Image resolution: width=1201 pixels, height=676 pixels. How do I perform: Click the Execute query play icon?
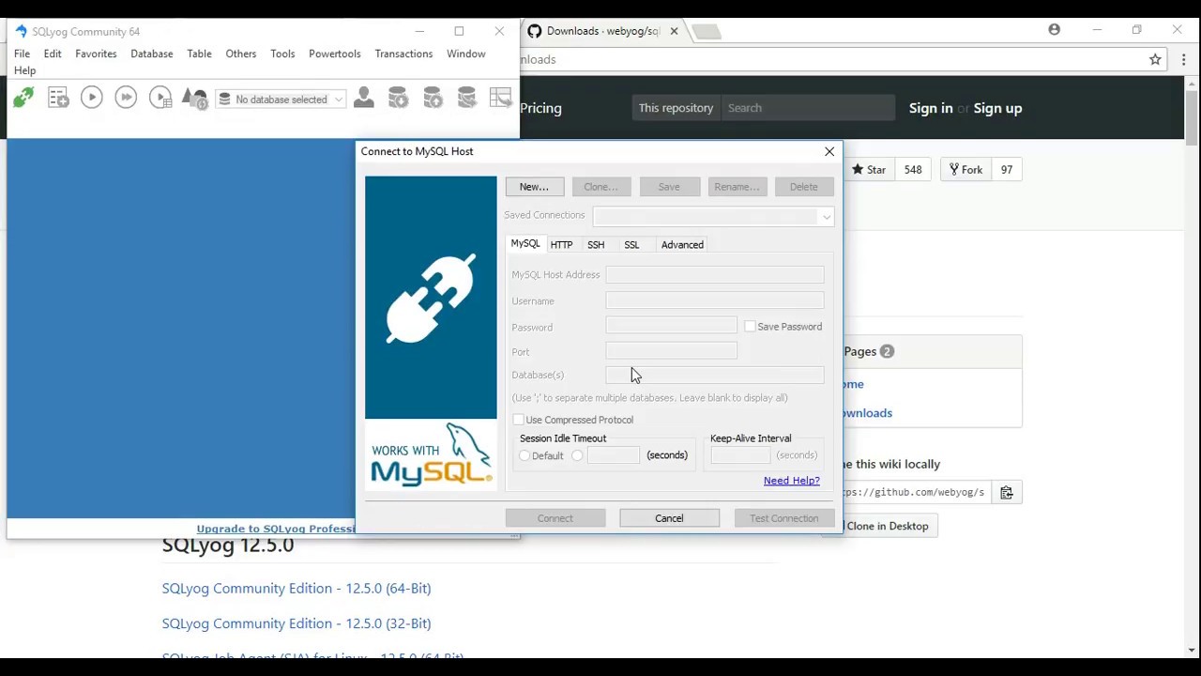91,98
